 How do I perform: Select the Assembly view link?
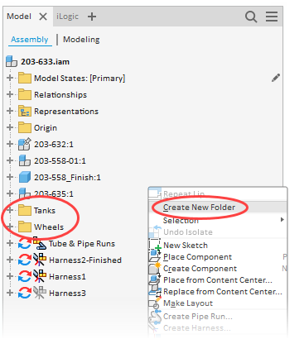[x=30, y=40]
